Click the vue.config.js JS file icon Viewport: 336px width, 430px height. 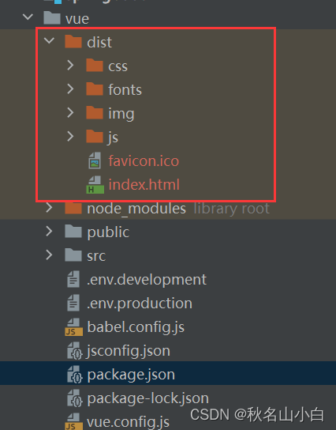(74, 422)
